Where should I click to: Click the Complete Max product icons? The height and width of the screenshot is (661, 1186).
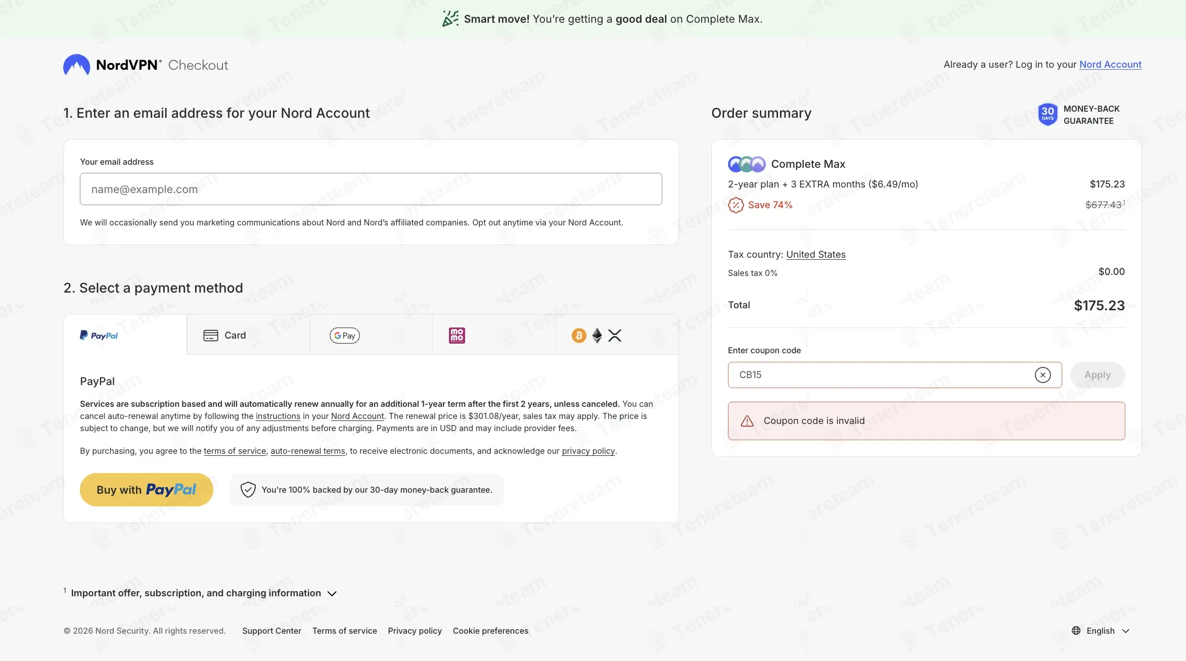coord(746,164)
